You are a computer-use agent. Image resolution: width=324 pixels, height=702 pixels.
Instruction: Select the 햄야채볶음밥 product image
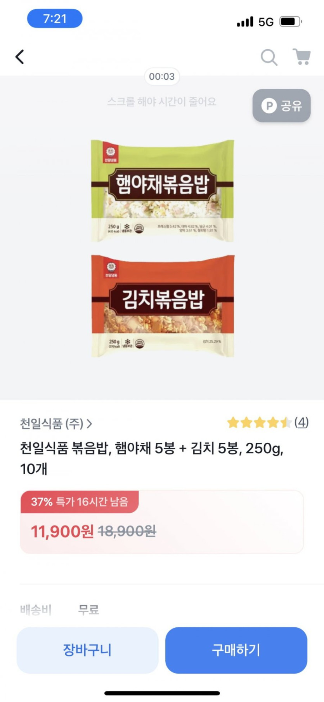click(163, 191)
